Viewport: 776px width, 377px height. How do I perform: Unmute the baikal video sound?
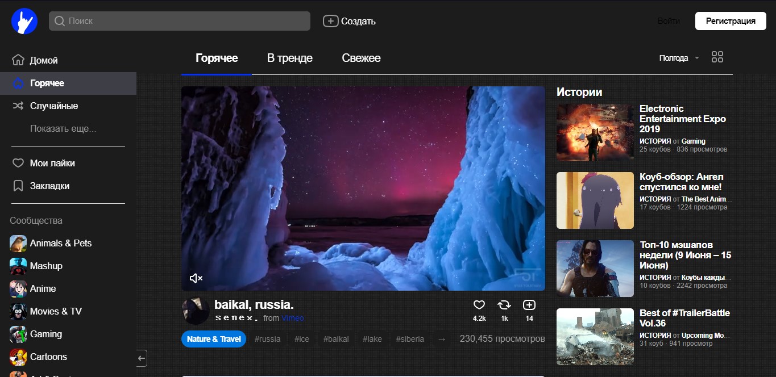click(196, 278)
